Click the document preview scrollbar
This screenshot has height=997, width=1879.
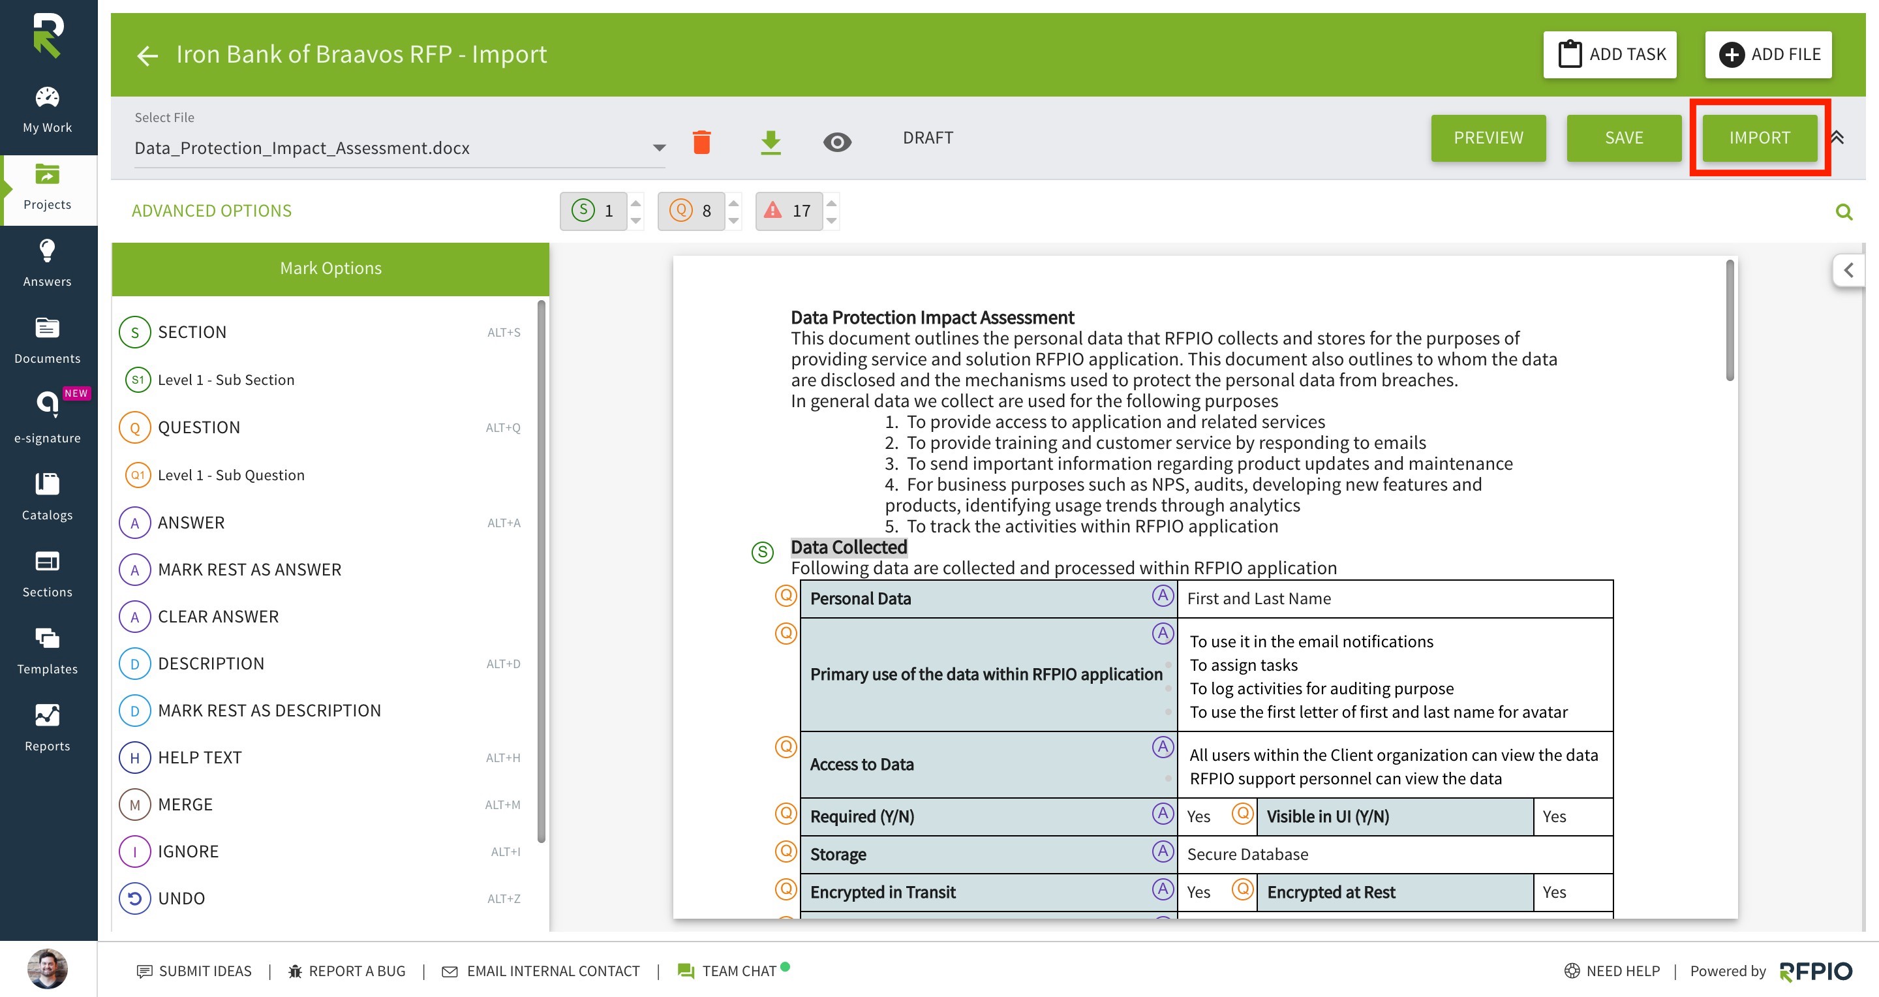(1730, 321)
